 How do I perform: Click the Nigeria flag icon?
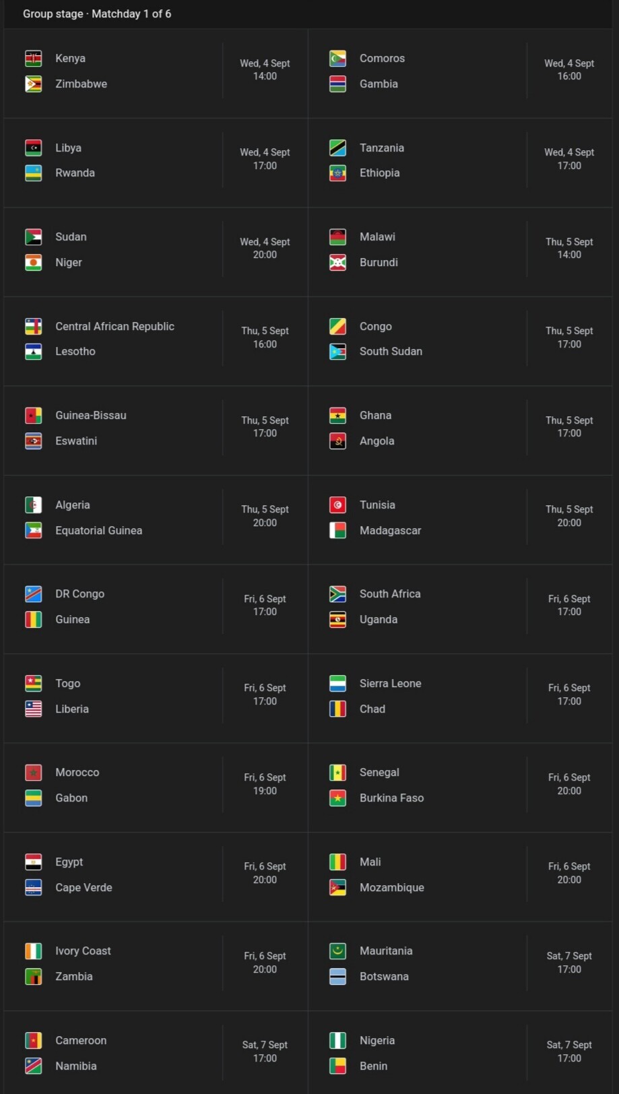click(337, 1040)
